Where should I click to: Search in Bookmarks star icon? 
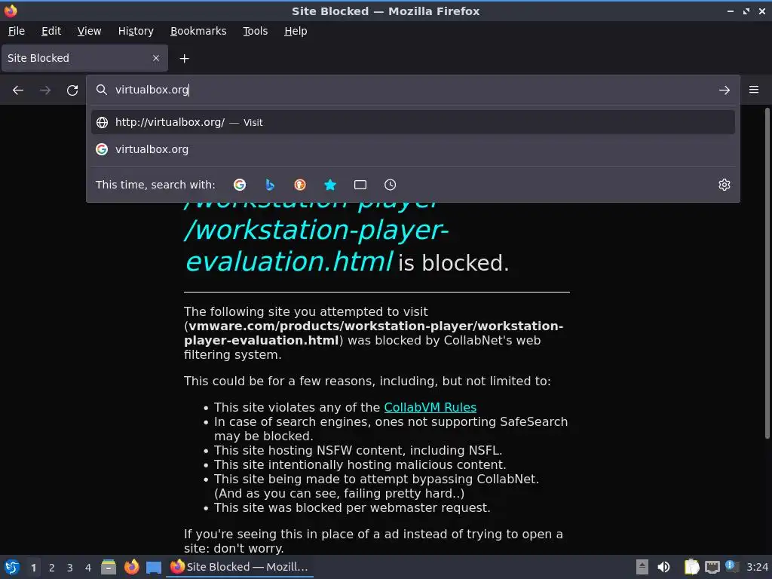330,185
